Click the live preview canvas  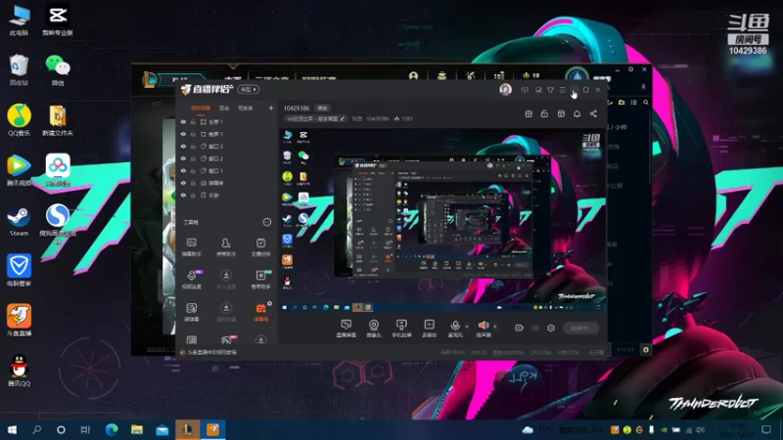442,221
